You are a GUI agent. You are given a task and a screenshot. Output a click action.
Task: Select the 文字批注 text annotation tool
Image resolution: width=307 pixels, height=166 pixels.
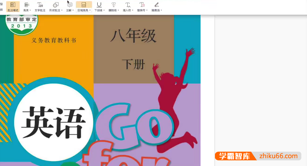40,7
